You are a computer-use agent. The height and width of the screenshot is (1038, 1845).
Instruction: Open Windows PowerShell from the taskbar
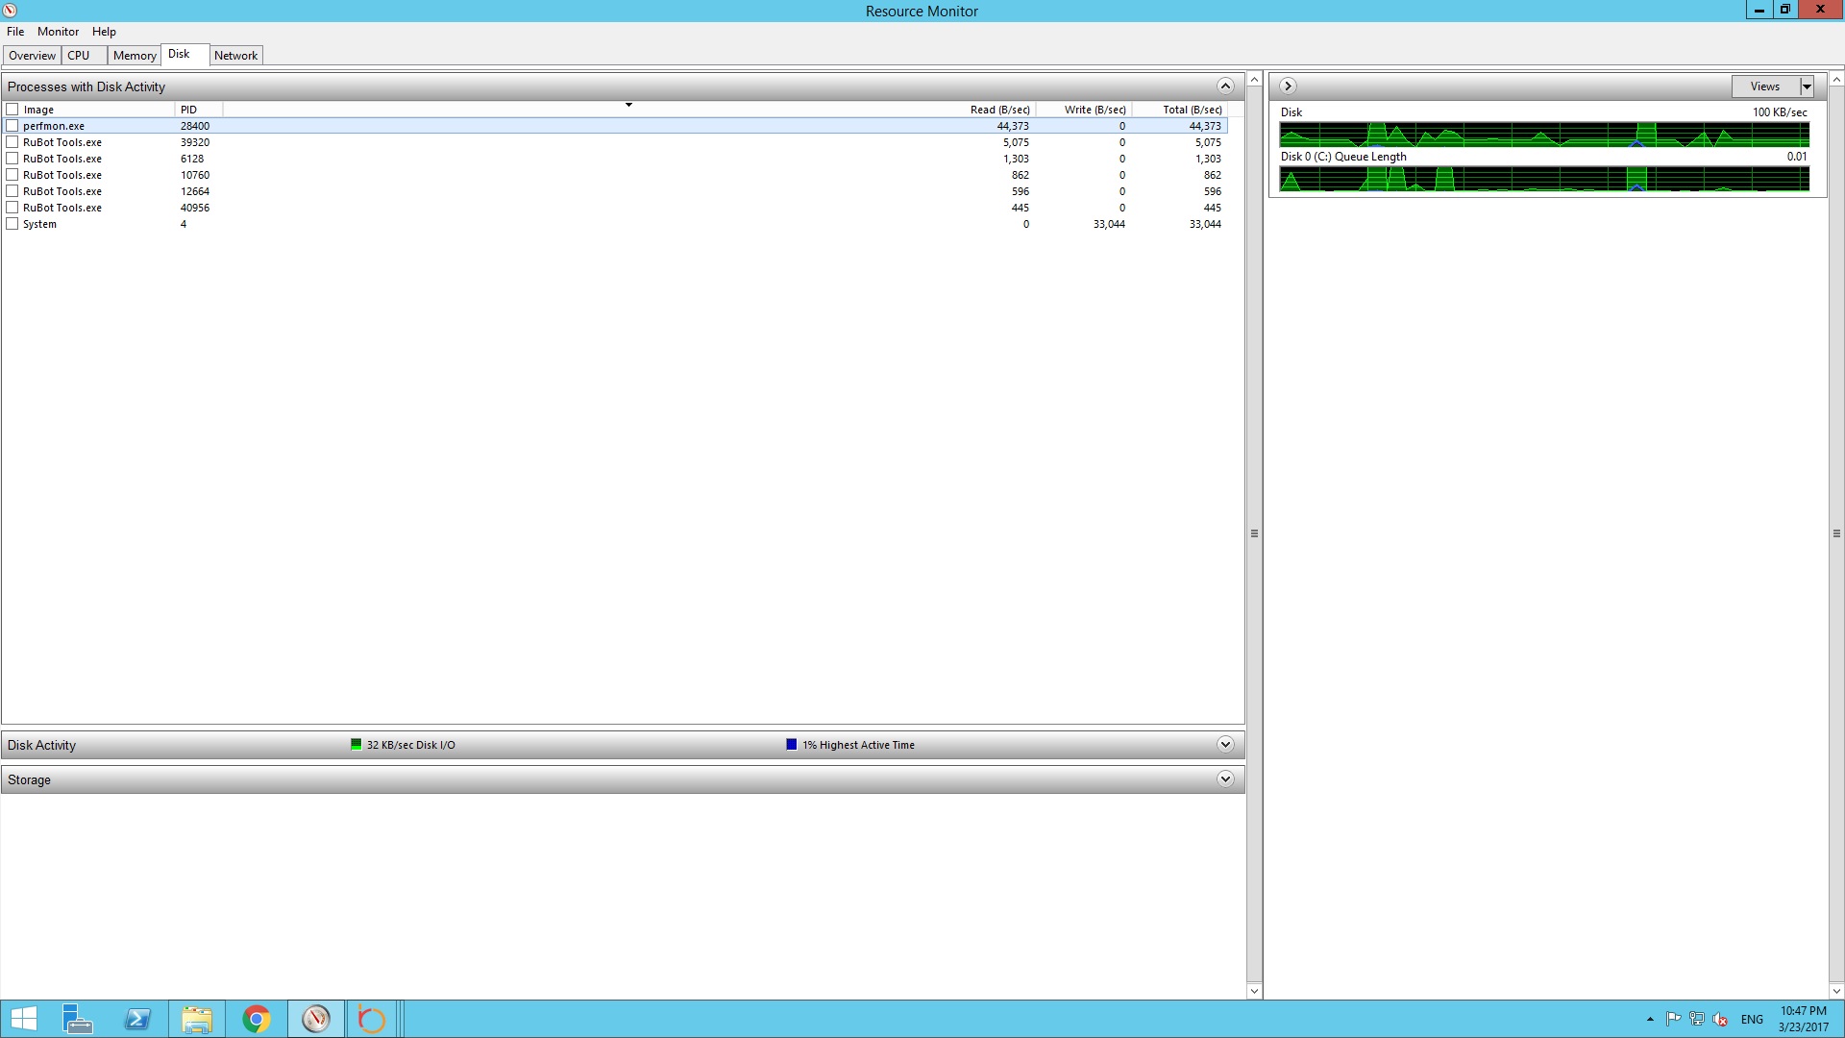tap(137, 1019)
